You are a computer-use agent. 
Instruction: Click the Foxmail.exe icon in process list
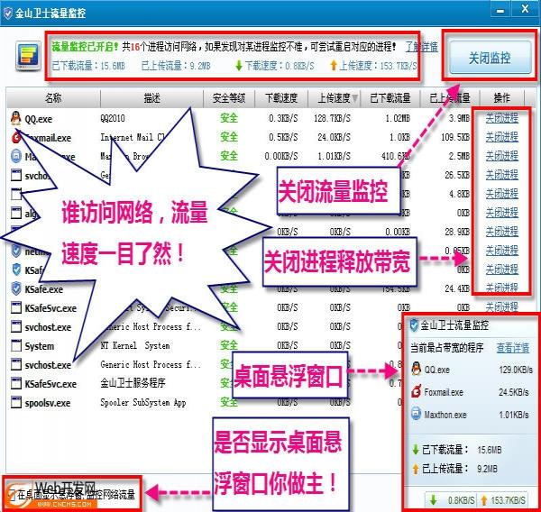click(15, 137)
